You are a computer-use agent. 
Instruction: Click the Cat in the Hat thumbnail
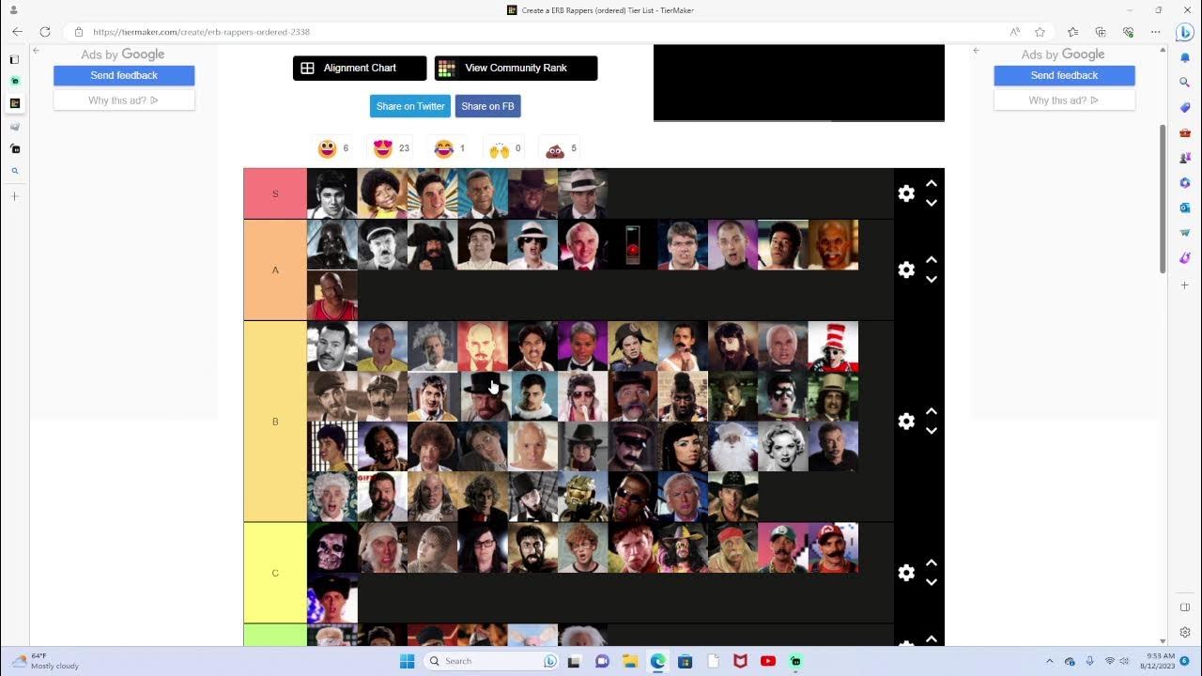(833, 346)
